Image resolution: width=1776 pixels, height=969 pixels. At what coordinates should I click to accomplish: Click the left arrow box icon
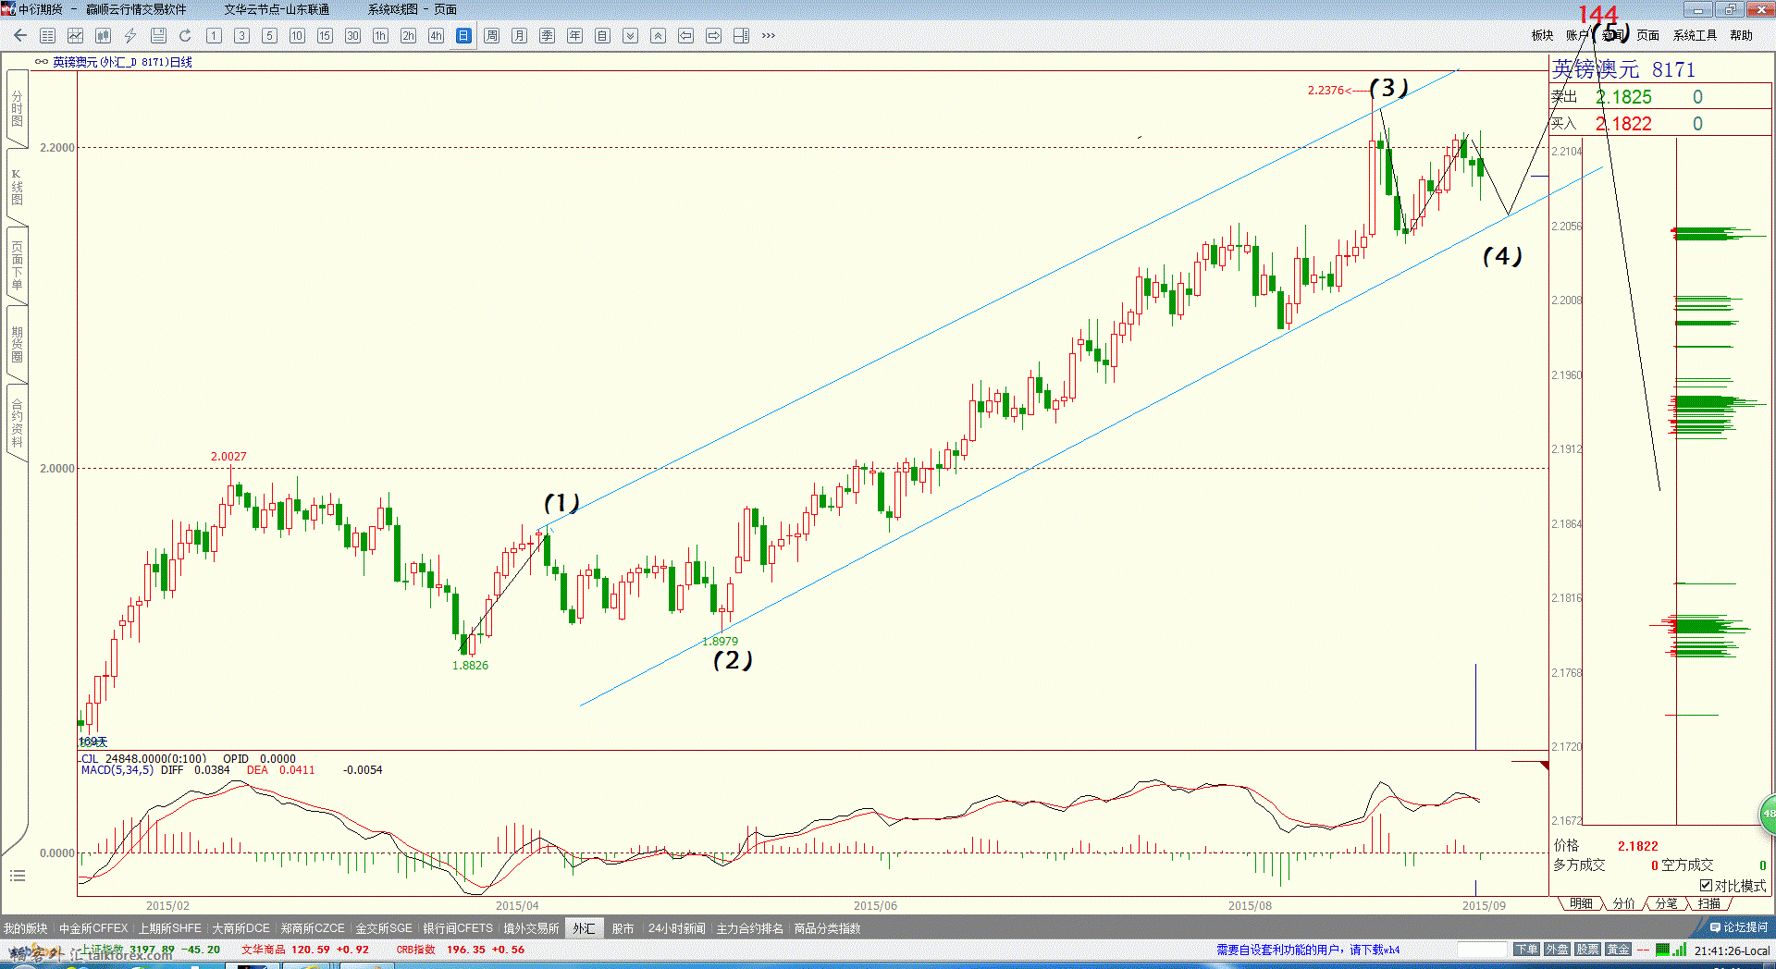coord(685,35)
